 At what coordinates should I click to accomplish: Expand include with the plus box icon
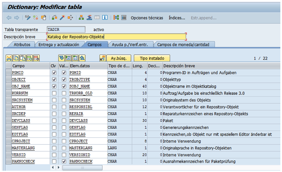point(68,58)
